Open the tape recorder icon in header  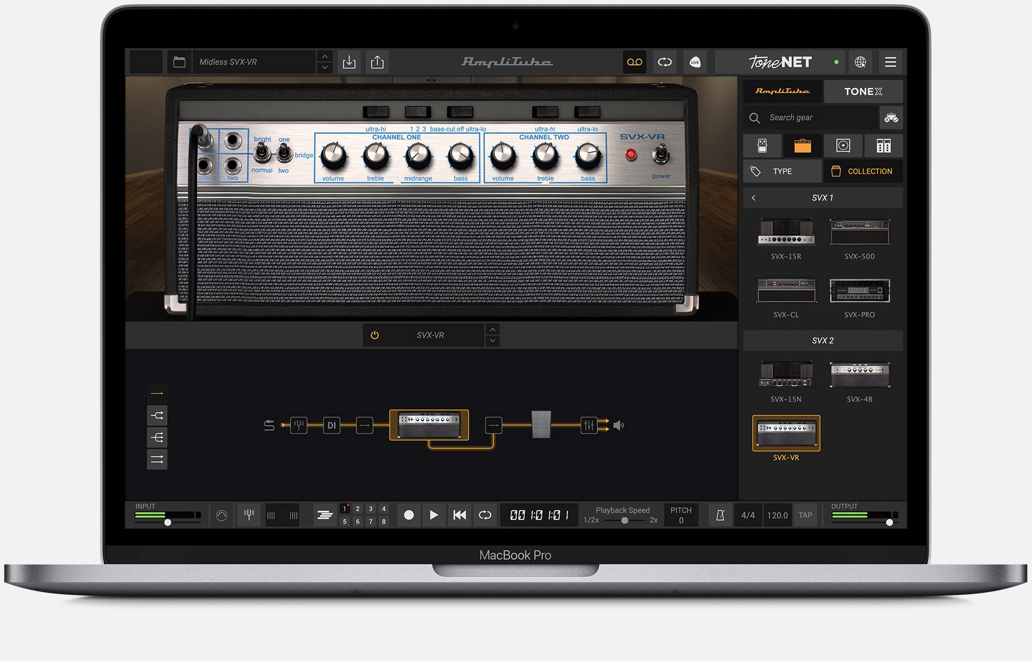pyautogui.click(x=634, y=62)
